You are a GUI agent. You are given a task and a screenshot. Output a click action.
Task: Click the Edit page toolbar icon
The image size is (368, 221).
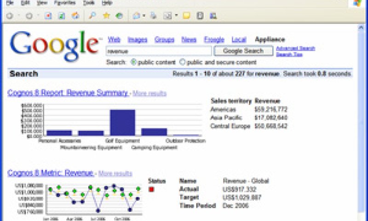point(167,16)
